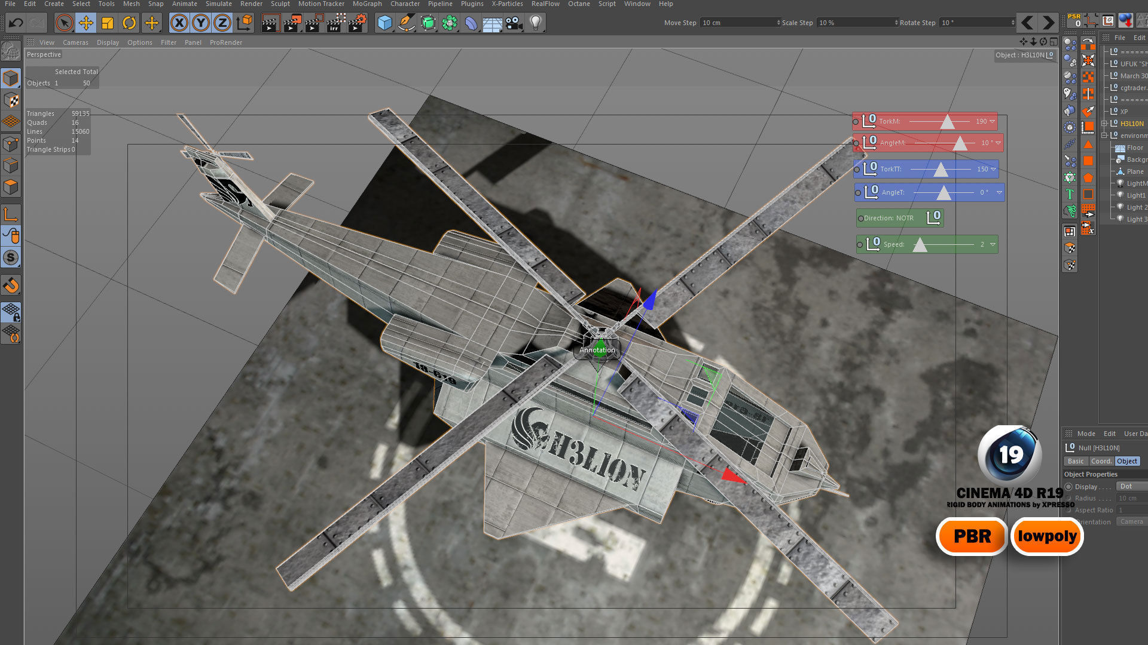Click the AngleT slider handle
This screenshot has height=645, width=1148.
pyautogui.click(x=944, y=193)
